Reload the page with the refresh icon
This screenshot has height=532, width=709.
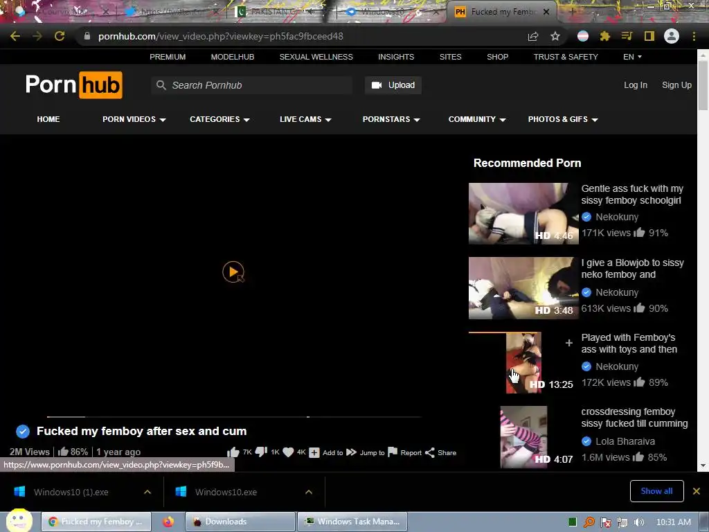point(60,36)
